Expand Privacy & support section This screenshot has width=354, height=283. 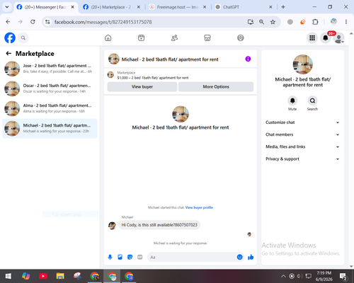point(302,159)
